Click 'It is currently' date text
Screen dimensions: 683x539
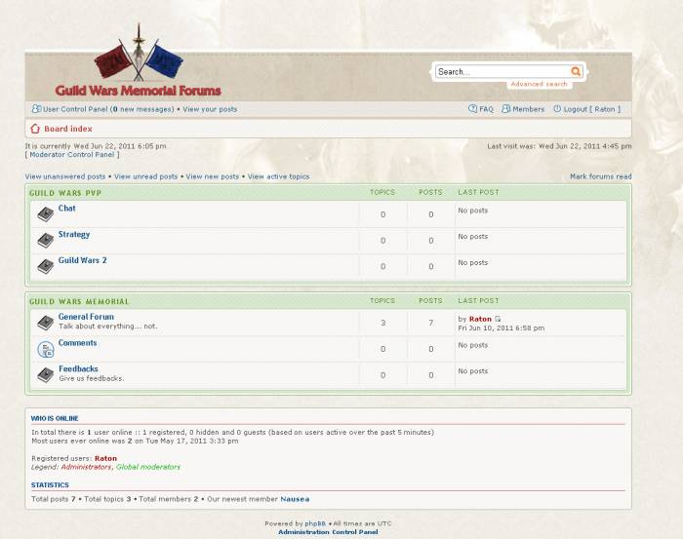tap(96, 146)
